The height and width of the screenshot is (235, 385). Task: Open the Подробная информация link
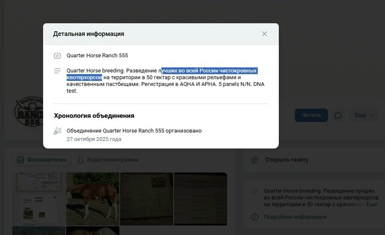click(x=295, y=217)
